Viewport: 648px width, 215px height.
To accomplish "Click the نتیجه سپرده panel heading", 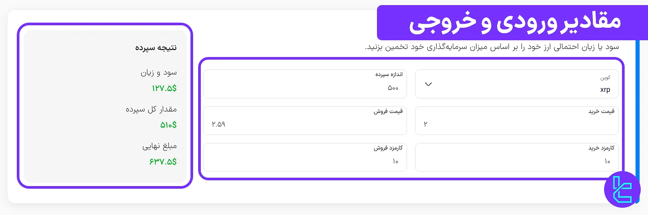I will [x=155, y=47].
